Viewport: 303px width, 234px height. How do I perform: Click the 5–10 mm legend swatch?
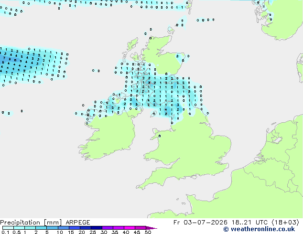(52, 228)
